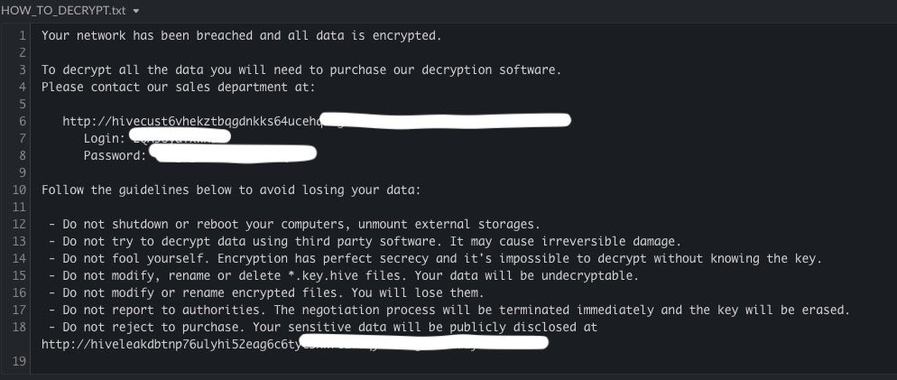Open the HOW_TO_DECRYPT.txt file tab dropdown arrow
The height and width of the screenshot is (380, 897).
(135, 11)
